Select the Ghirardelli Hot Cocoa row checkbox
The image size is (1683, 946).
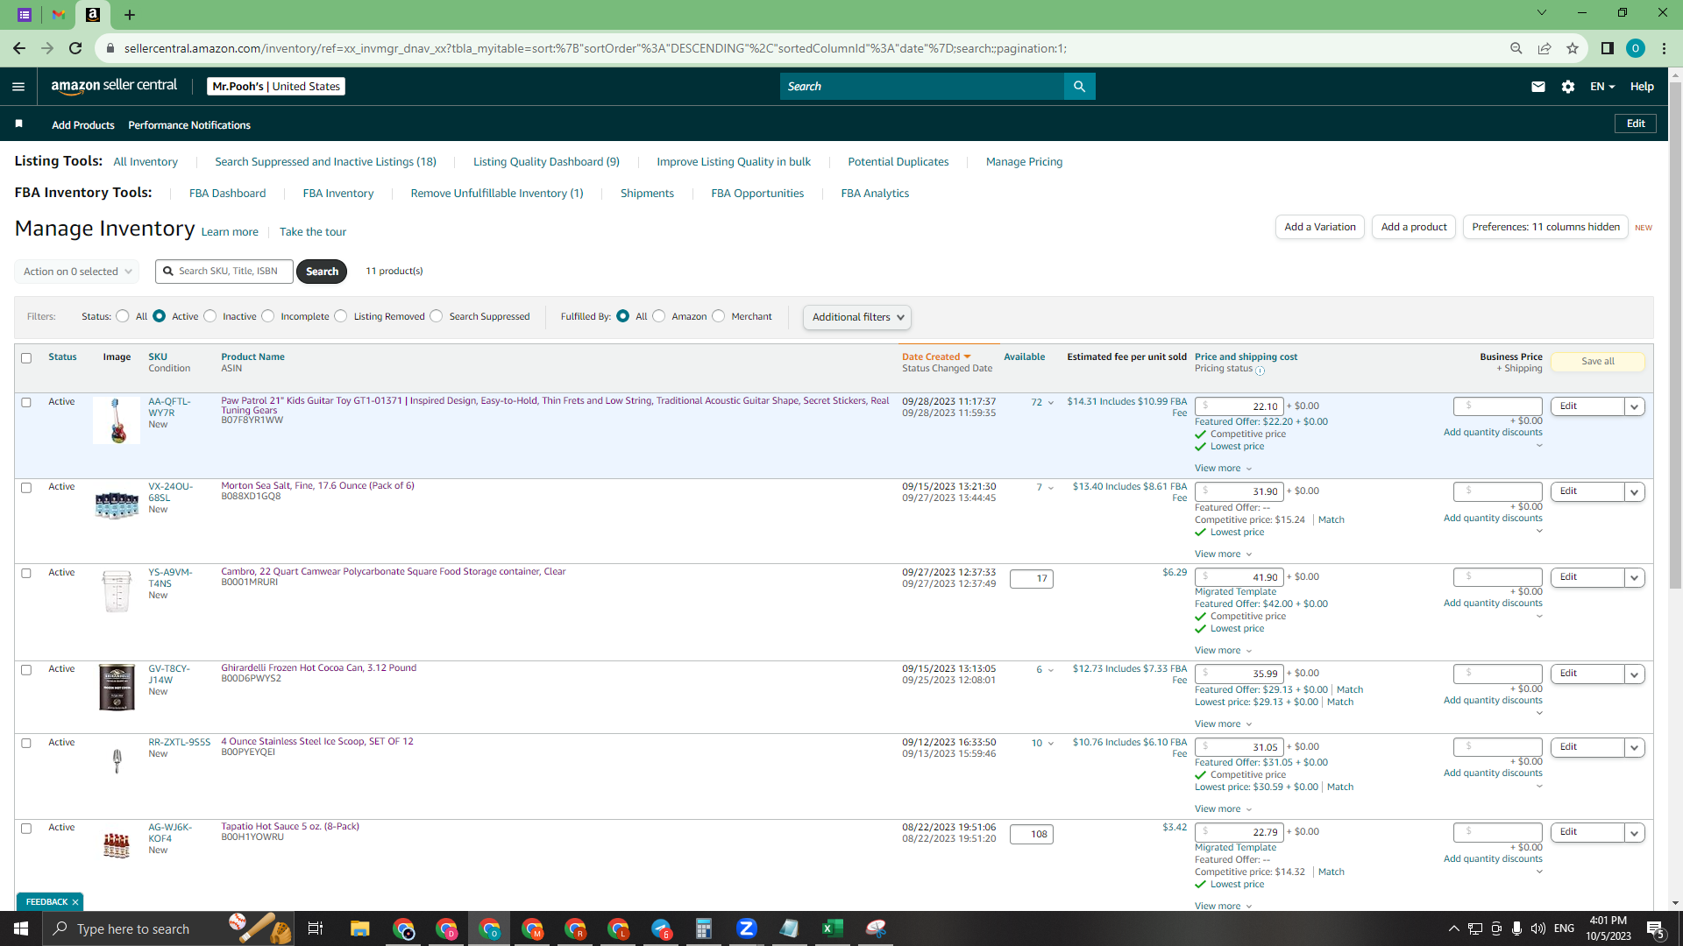coord(26,669)
